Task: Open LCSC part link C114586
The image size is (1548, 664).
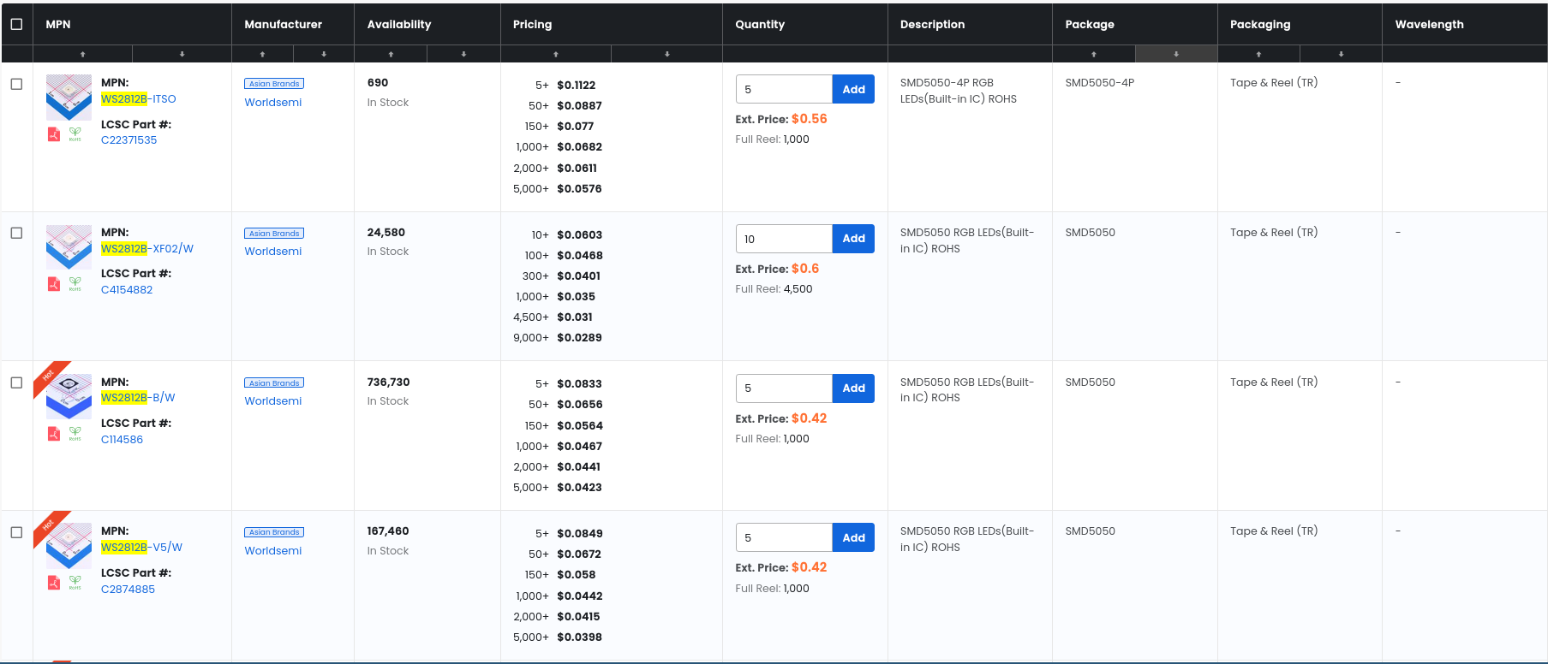Action: click(x=122, y=439)
